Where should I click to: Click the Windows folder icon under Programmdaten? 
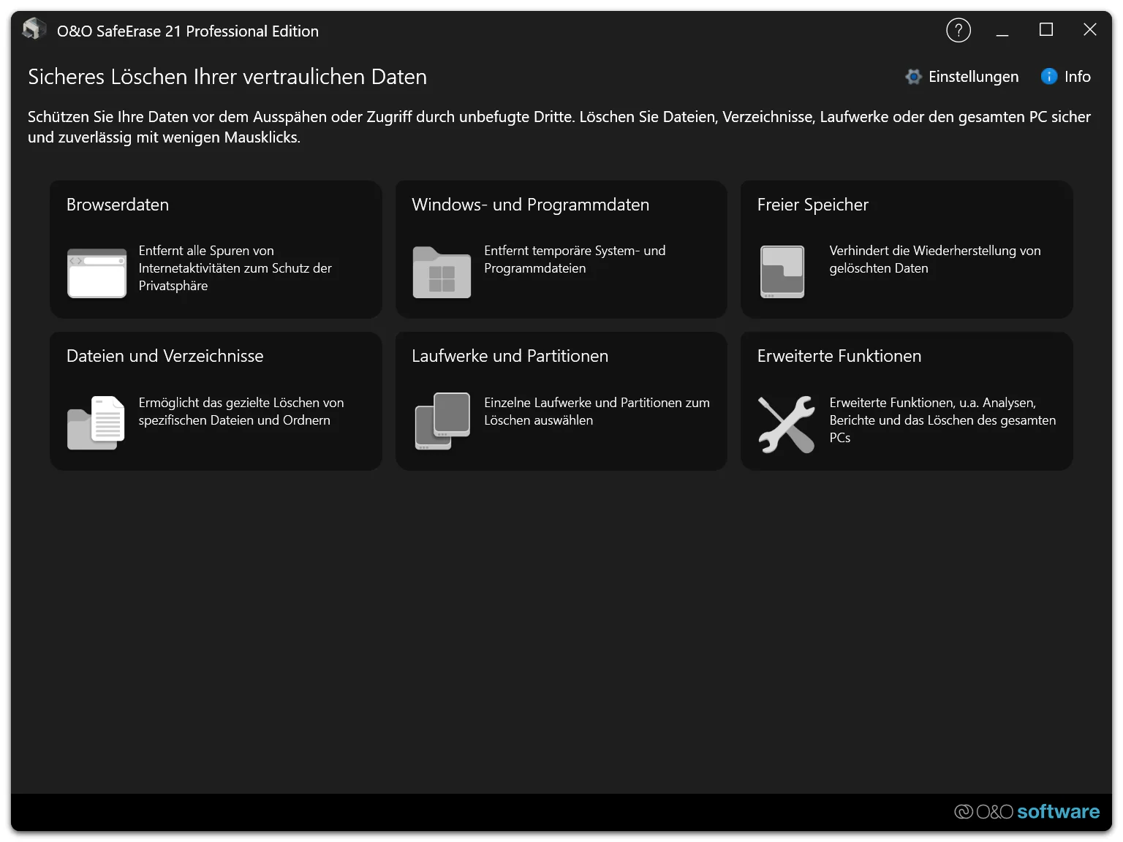pyautogui.click(x=442, y=272)
